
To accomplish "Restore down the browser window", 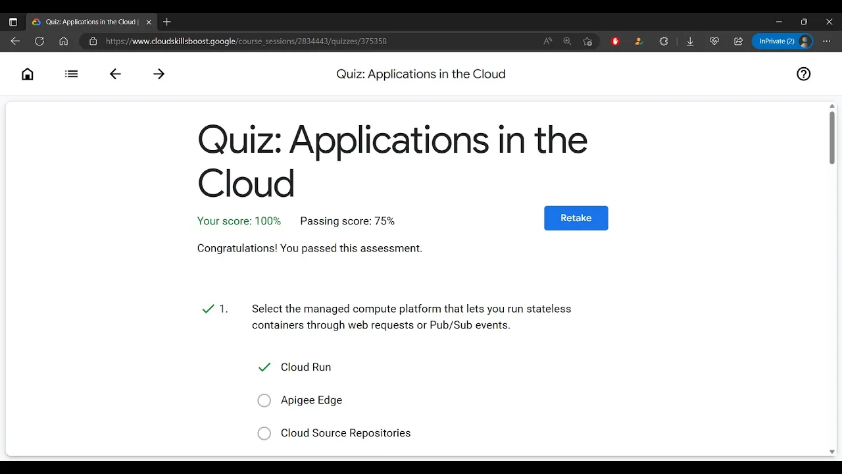I will tap(804, 22).
